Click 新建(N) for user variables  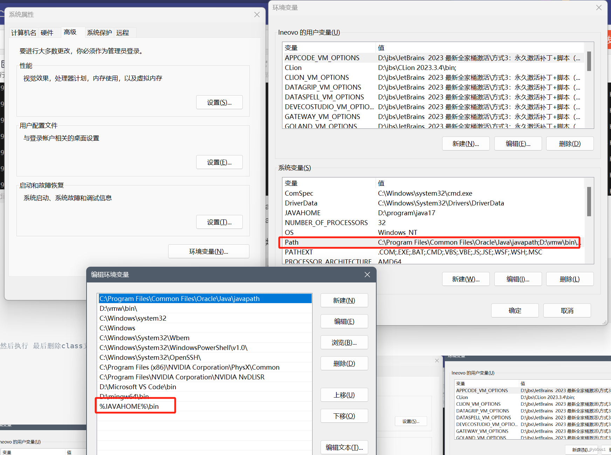pyautogui.click(x=466, y=143)
